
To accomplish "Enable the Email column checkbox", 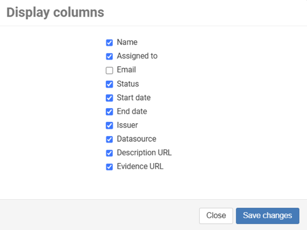I will (x=109, y=70).
